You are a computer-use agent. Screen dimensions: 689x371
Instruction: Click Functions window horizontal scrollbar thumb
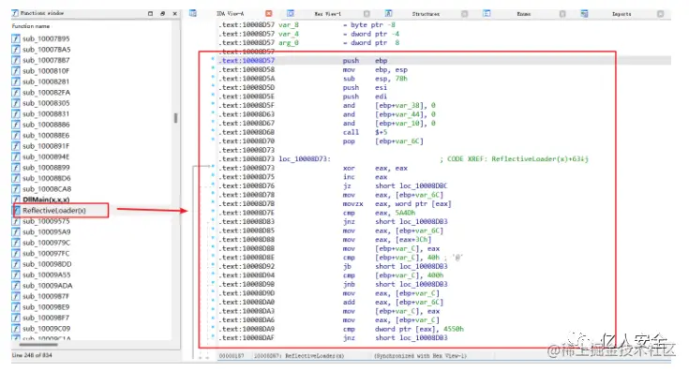[x=38, y=344]
